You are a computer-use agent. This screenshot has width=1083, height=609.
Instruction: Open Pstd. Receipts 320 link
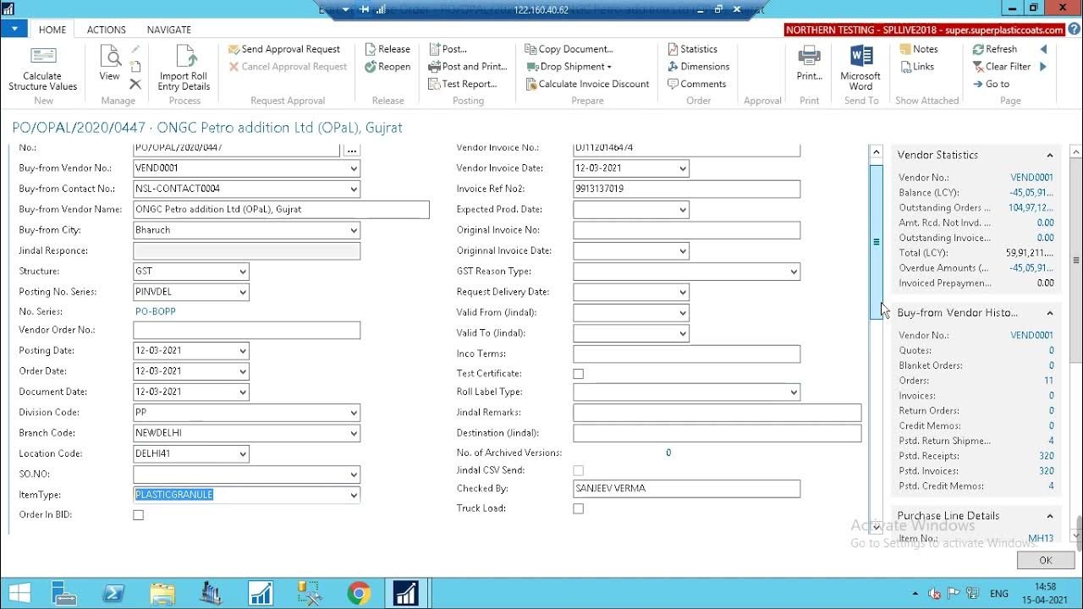click(1047, 456)
